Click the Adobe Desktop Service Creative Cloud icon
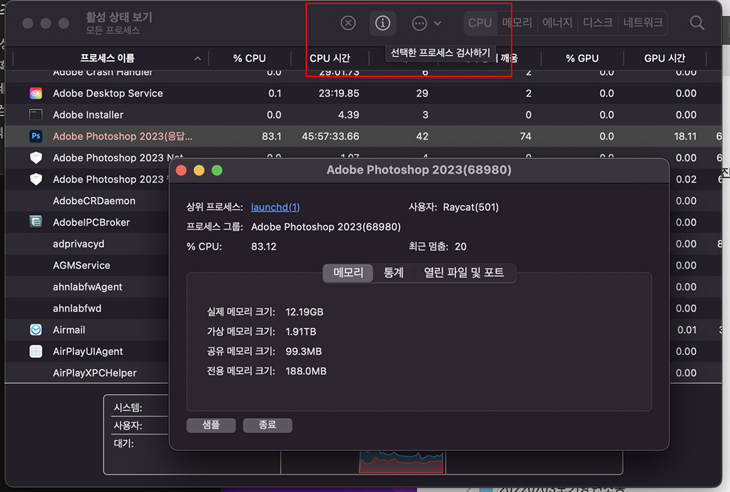Image resolution: width=730 pixels, height=492 pixels. pyautogui.click(x=36, y=93)
